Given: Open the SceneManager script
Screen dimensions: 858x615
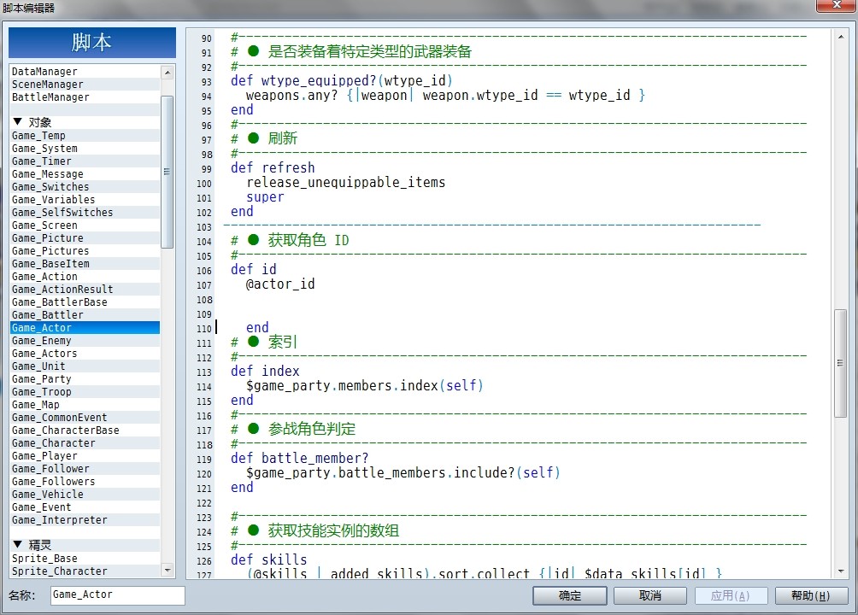Looking at the screenshot, I should click(x=85, y=85).
